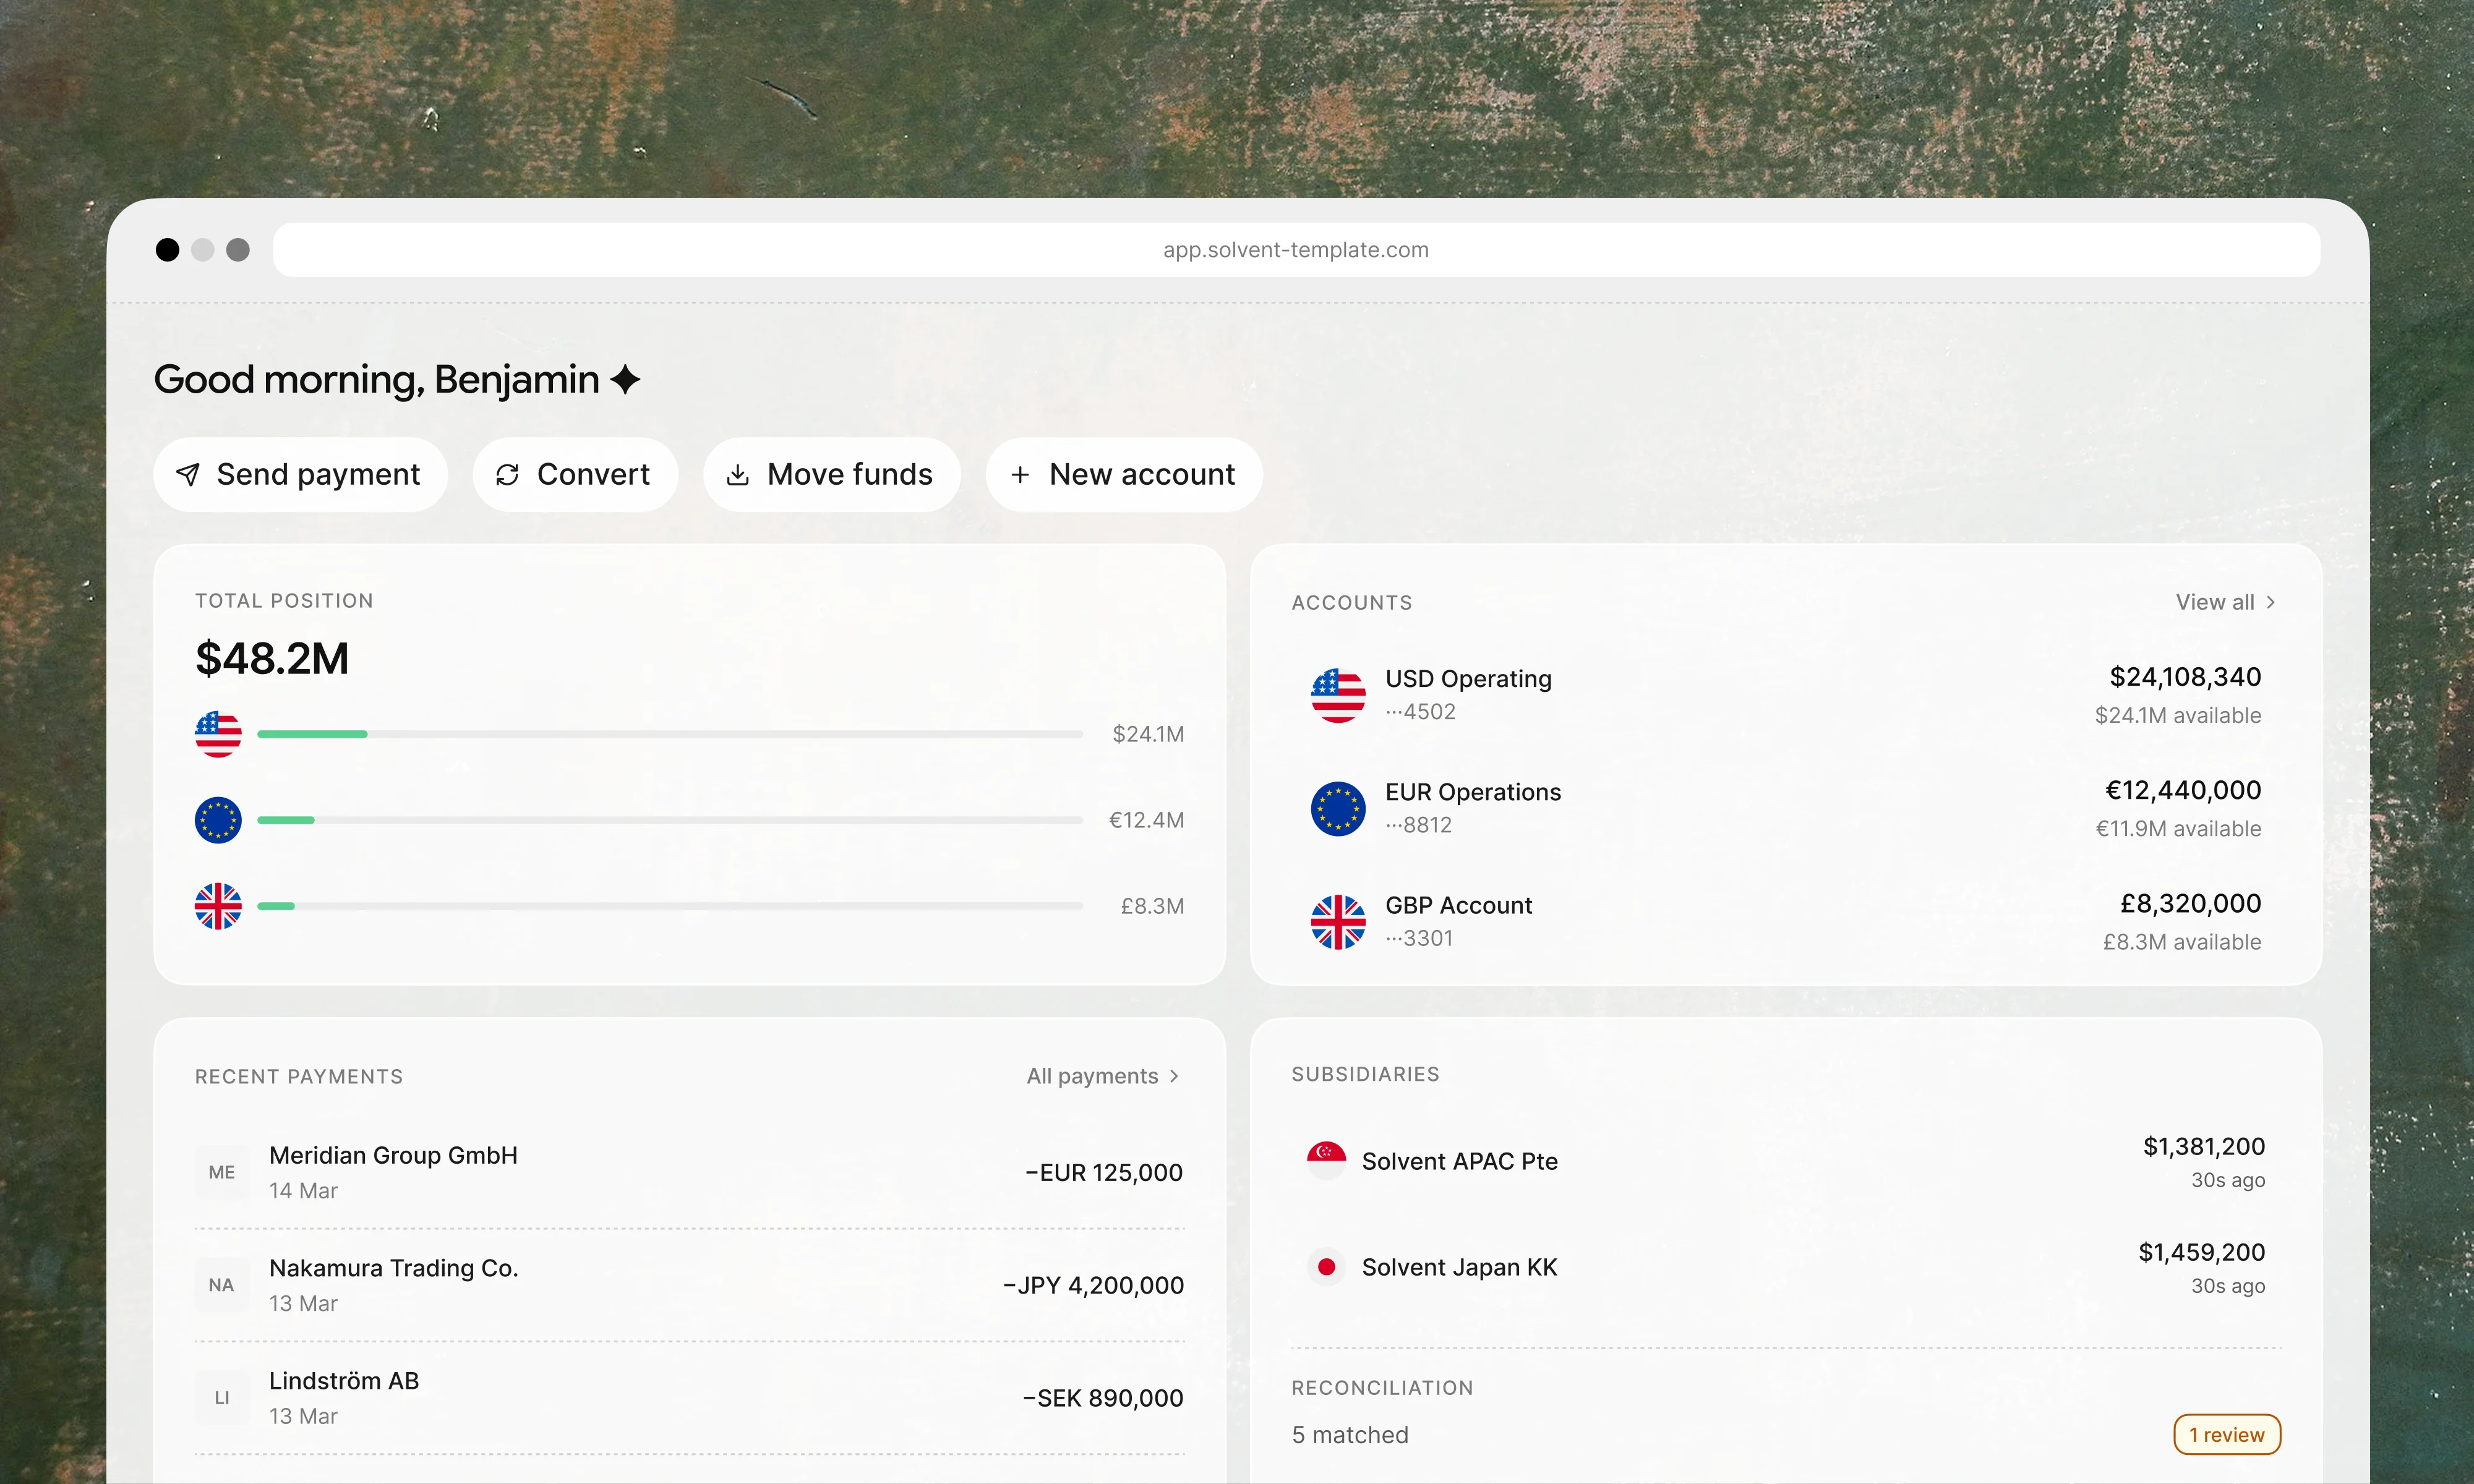Click the plus icon on New account

(1020, 475)
